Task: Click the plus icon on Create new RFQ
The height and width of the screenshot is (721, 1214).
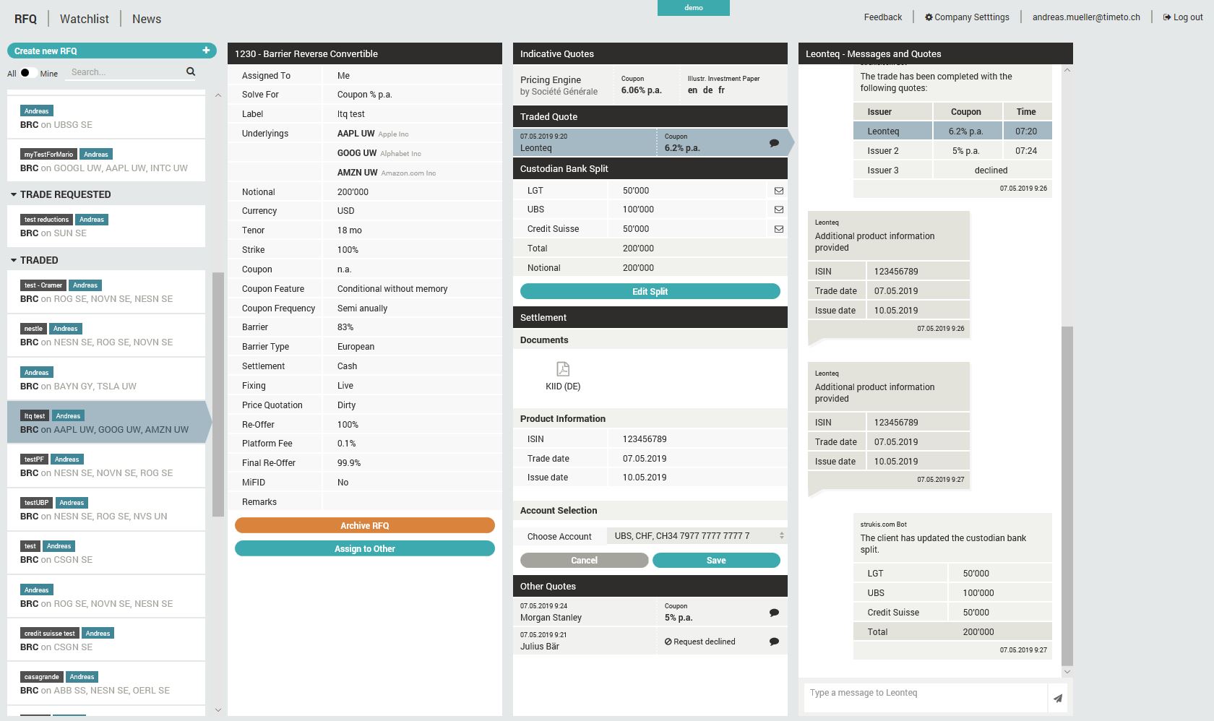Action: (206, 51)
